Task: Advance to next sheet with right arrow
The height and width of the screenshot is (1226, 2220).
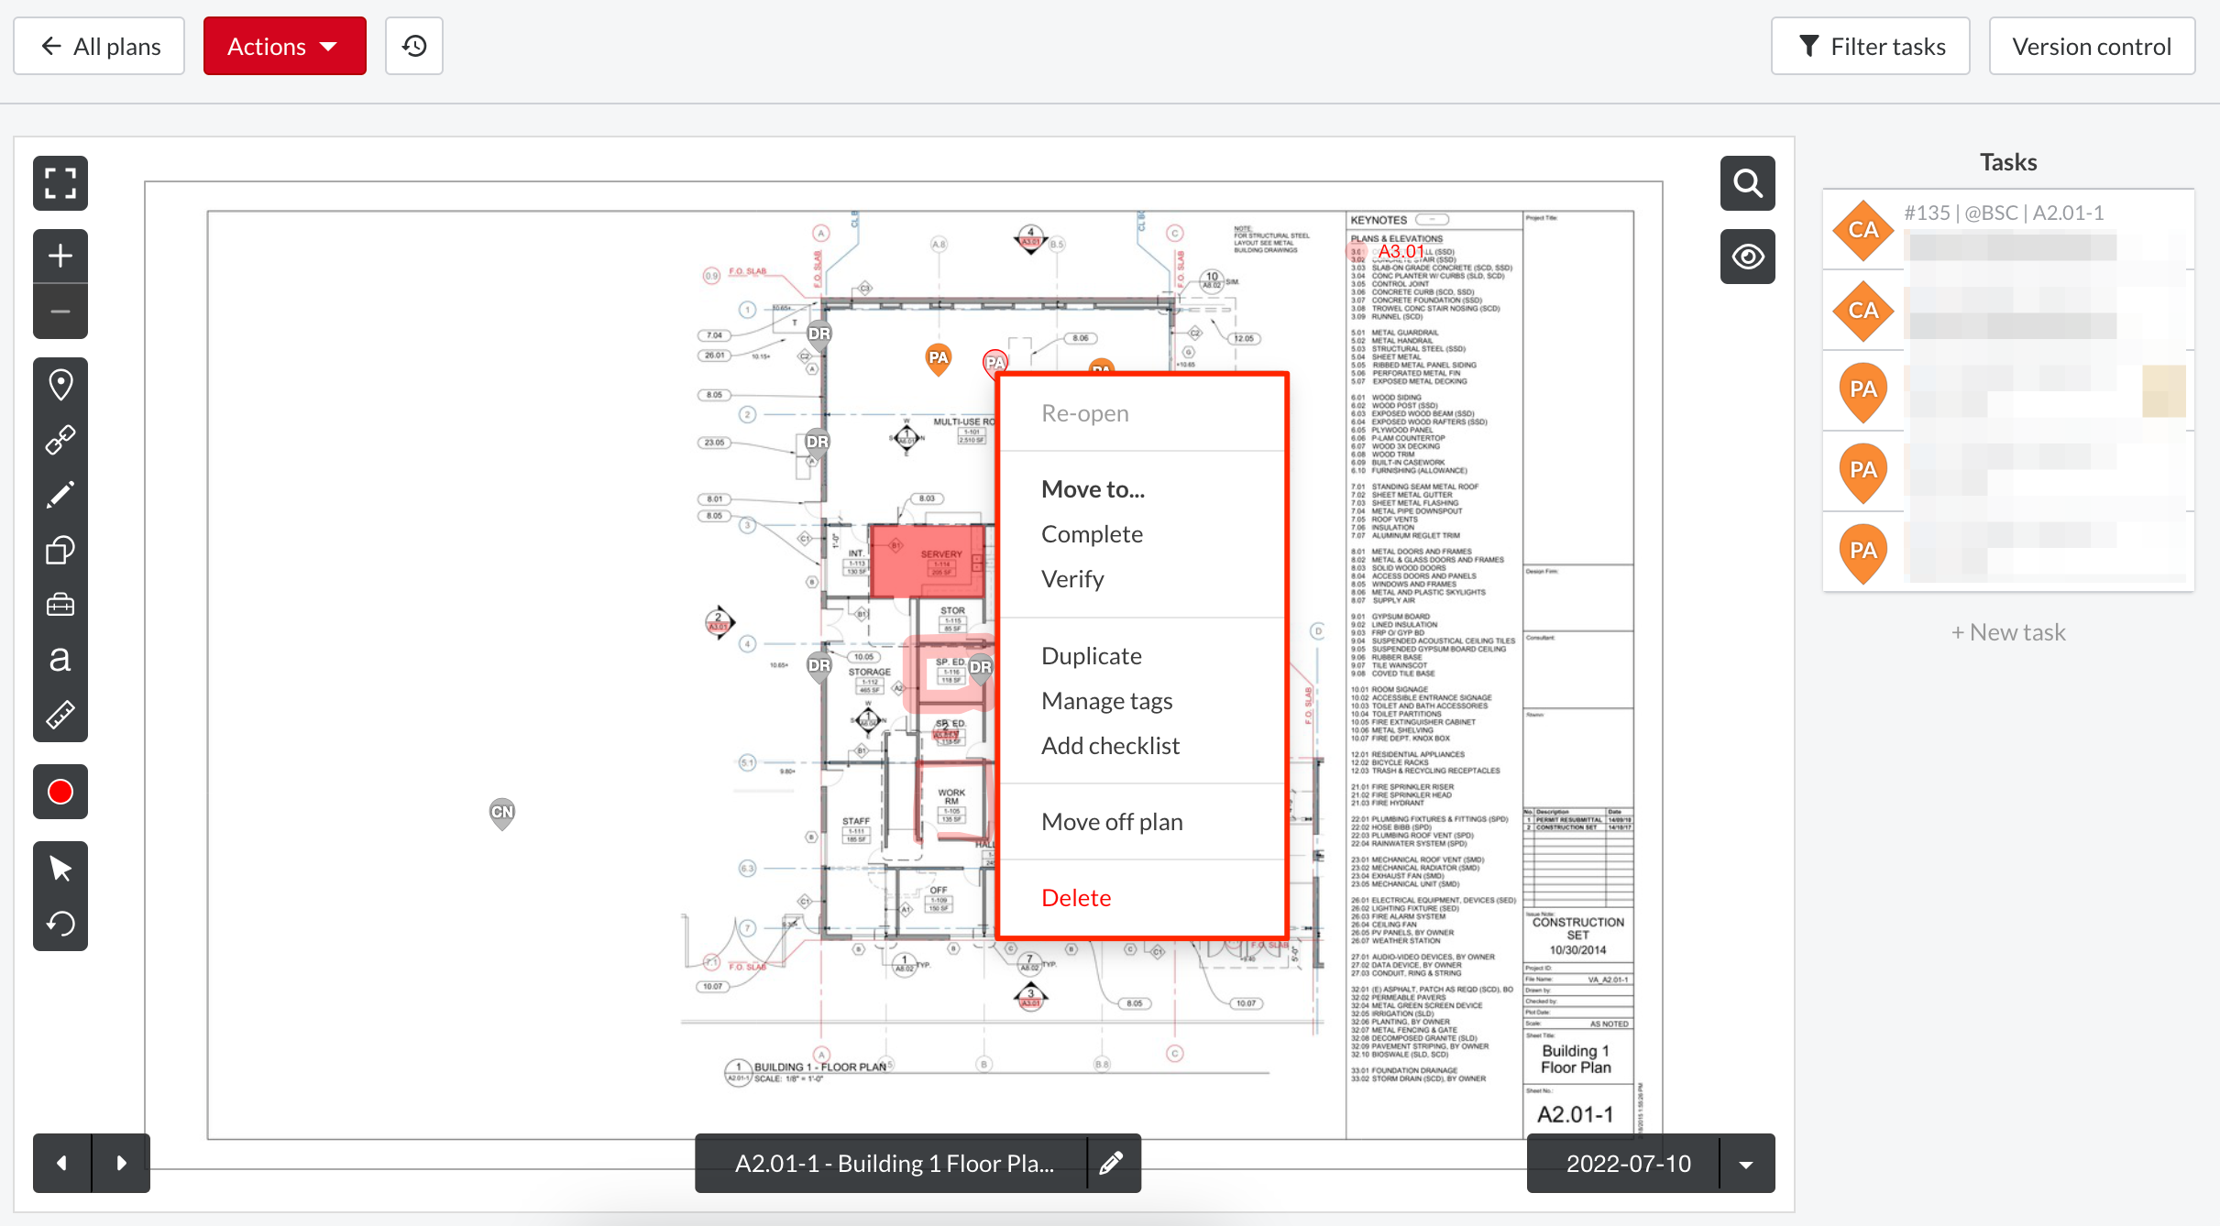Action: (x=121, y=1163)
